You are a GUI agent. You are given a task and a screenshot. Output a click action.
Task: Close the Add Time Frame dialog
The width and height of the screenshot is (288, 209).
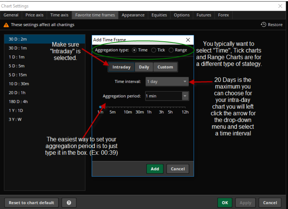click(188, 40)
